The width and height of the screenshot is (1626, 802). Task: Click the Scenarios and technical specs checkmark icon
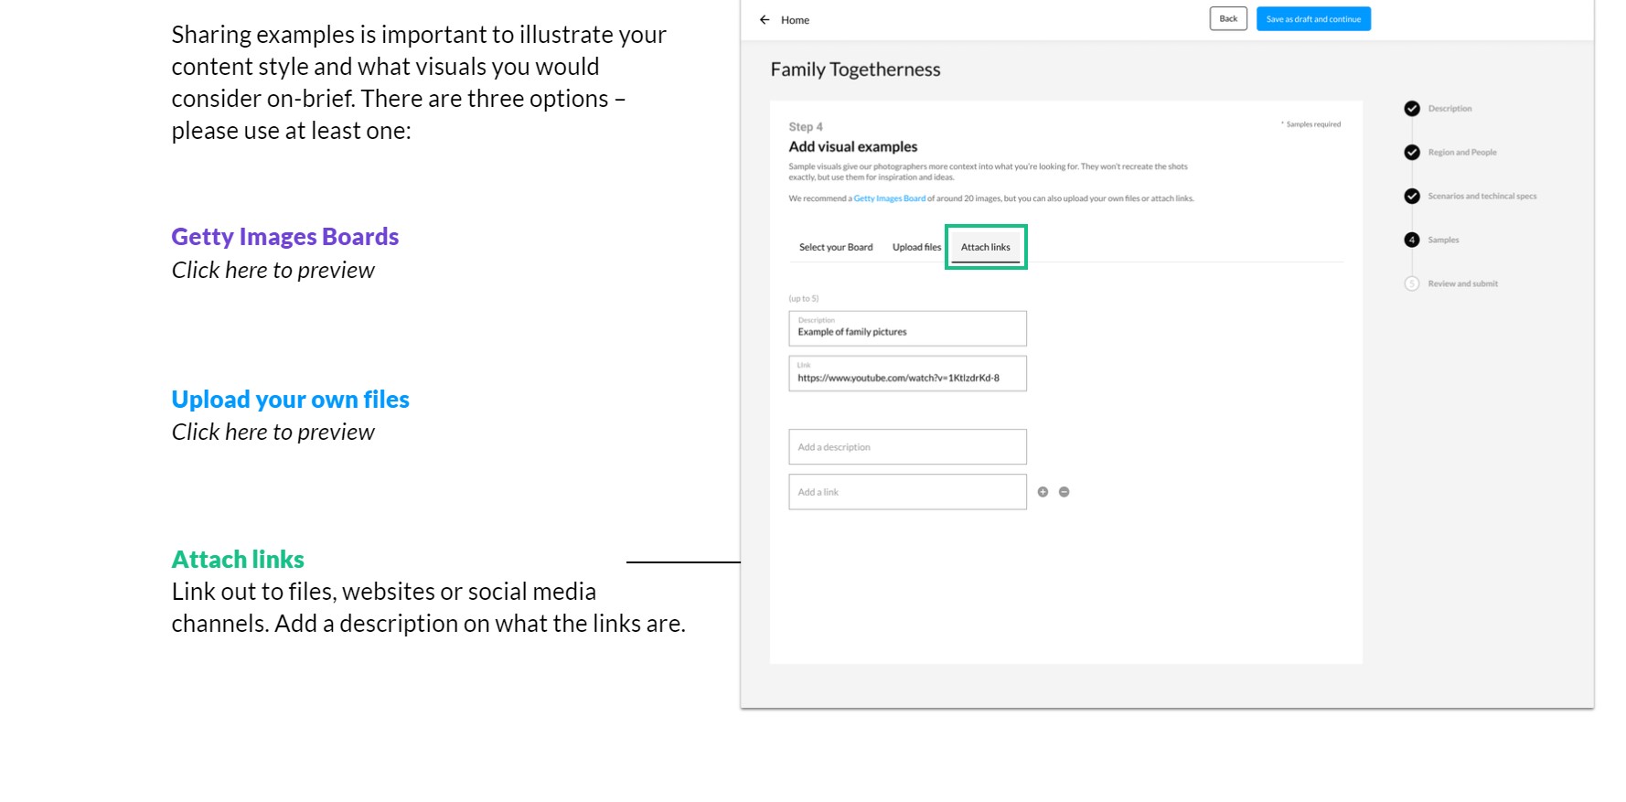click(x=1412, y=197)
